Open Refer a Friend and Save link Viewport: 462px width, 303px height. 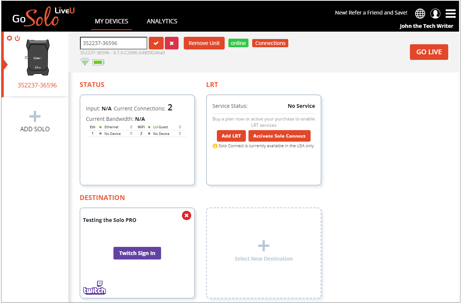click(x=371, y=13)
